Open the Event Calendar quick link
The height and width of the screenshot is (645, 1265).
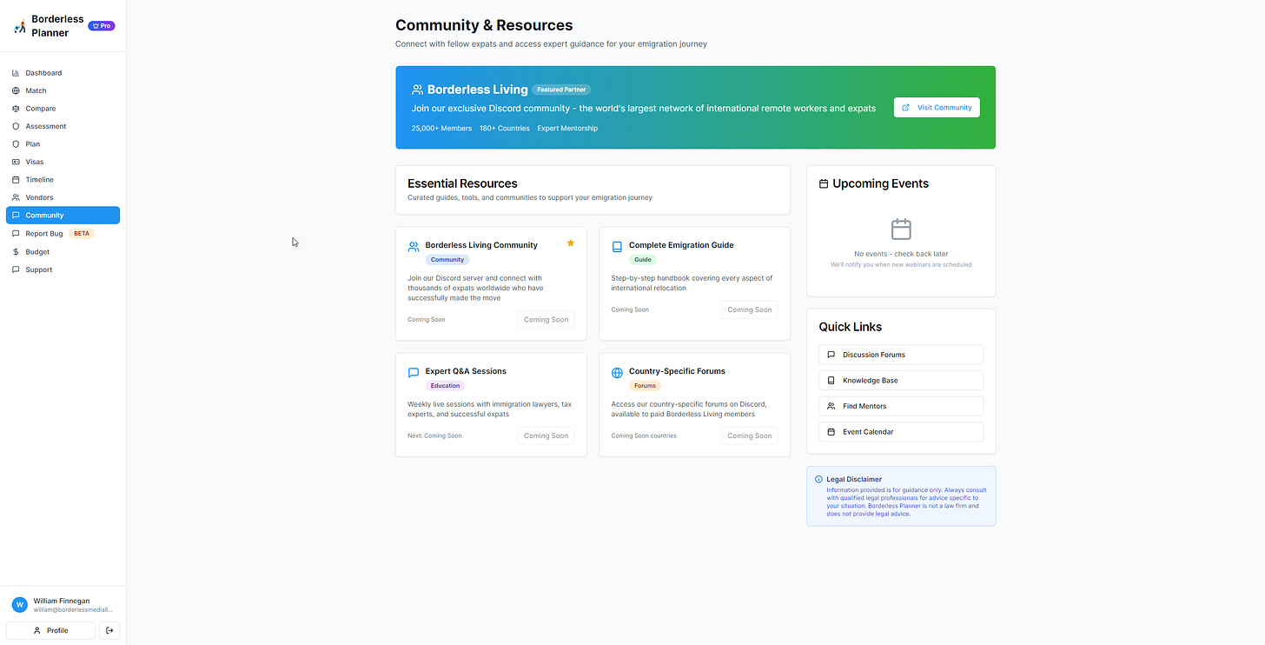tap(901, 432)
